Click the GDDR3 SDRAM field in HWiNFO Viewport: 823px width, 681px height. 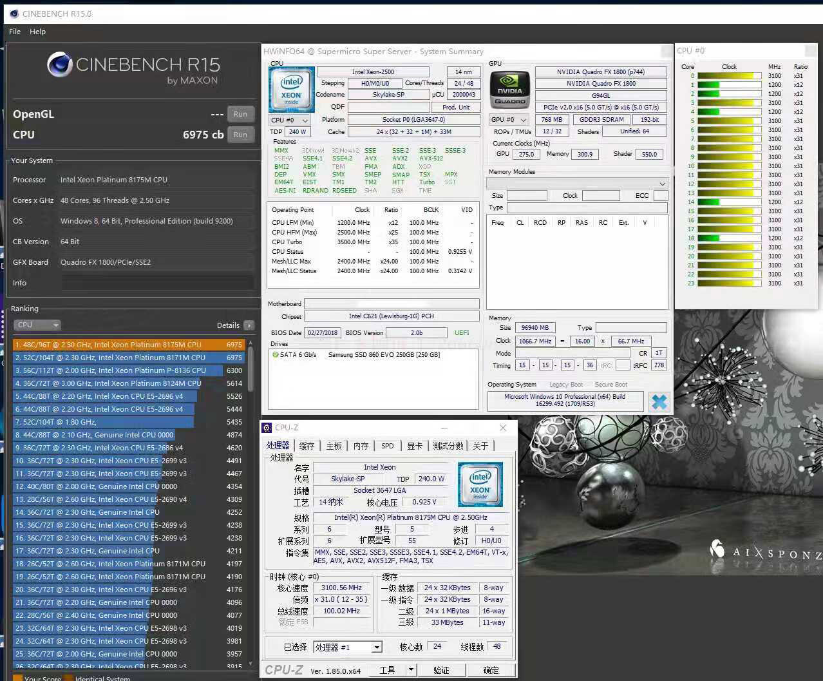coord(601,120)
